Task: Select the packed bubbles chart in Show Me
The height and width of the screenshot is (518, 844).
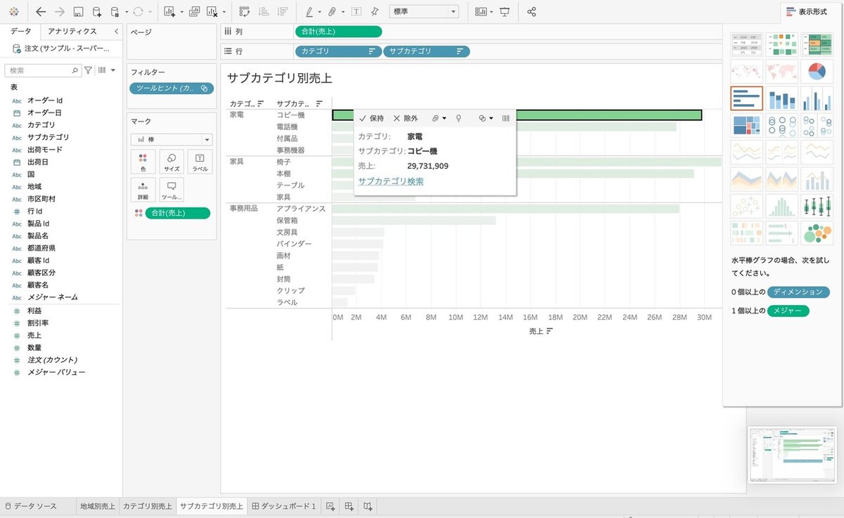Action: click(817, 233)
